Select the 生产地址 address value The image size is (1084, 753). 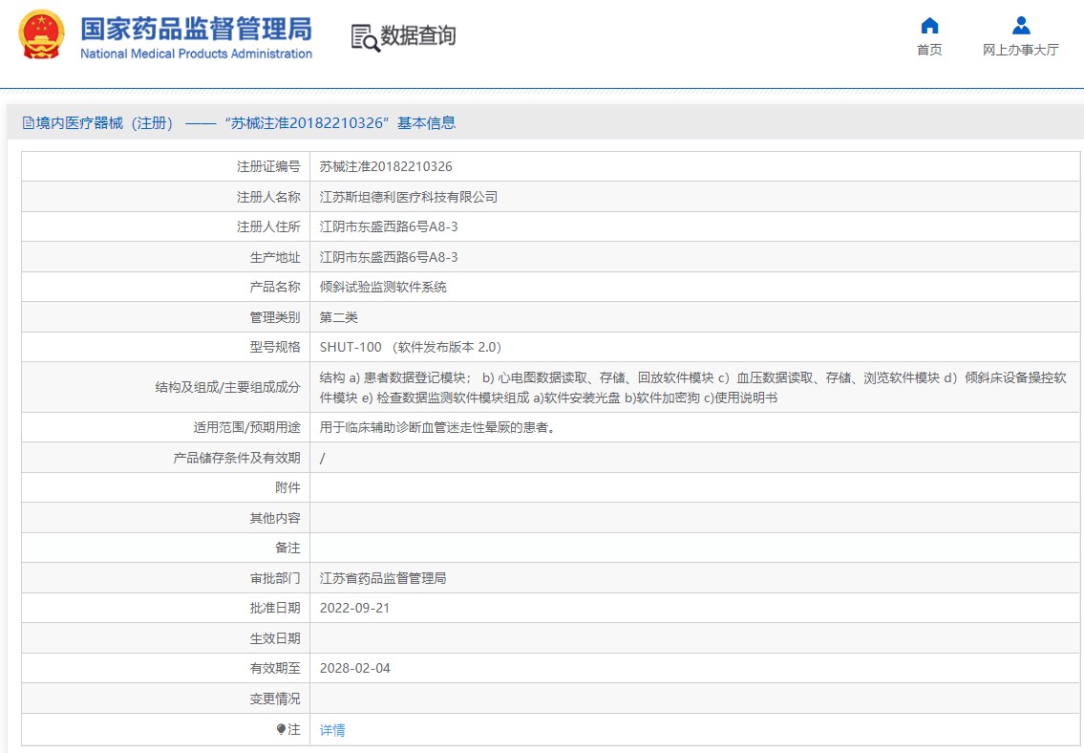coord(389,257)
